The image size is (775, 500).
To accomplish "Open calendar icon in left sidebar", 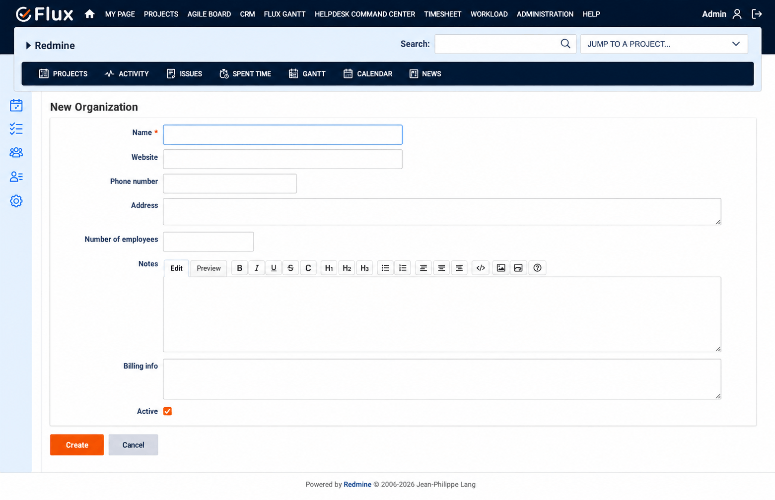I will (x=16, y=105).
